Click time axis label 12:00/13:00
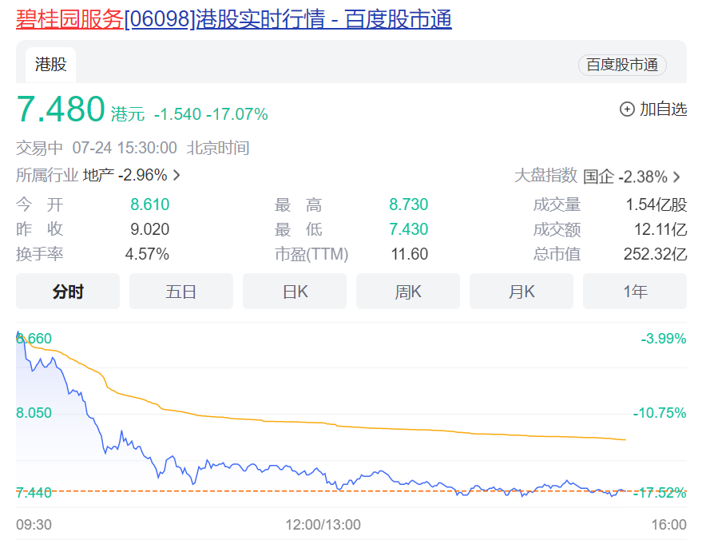The image size is (710, 540). (x=323, y=525)
